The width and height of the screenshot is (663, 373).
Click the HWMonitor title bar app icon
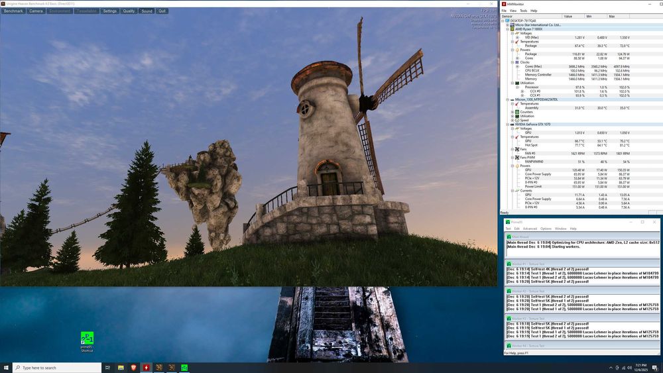point(504,4)
